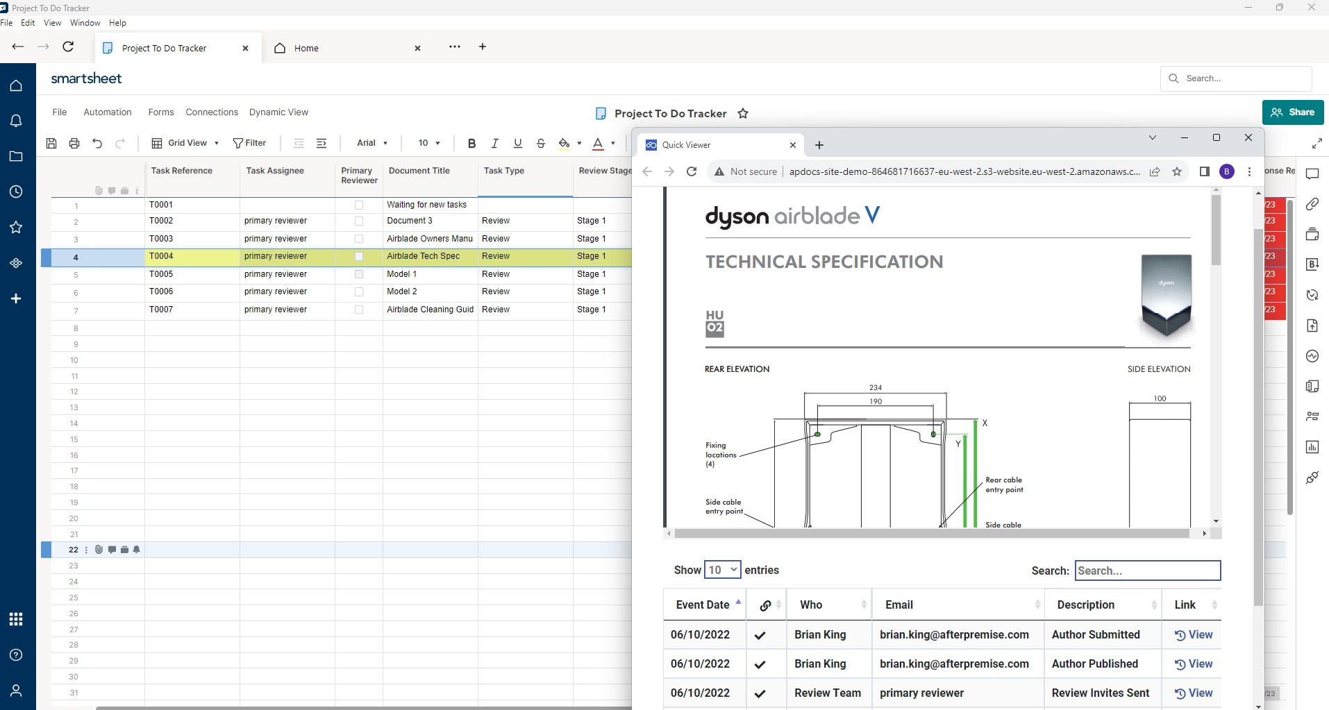Favorite the sheet with star icon

coord(743,113)
